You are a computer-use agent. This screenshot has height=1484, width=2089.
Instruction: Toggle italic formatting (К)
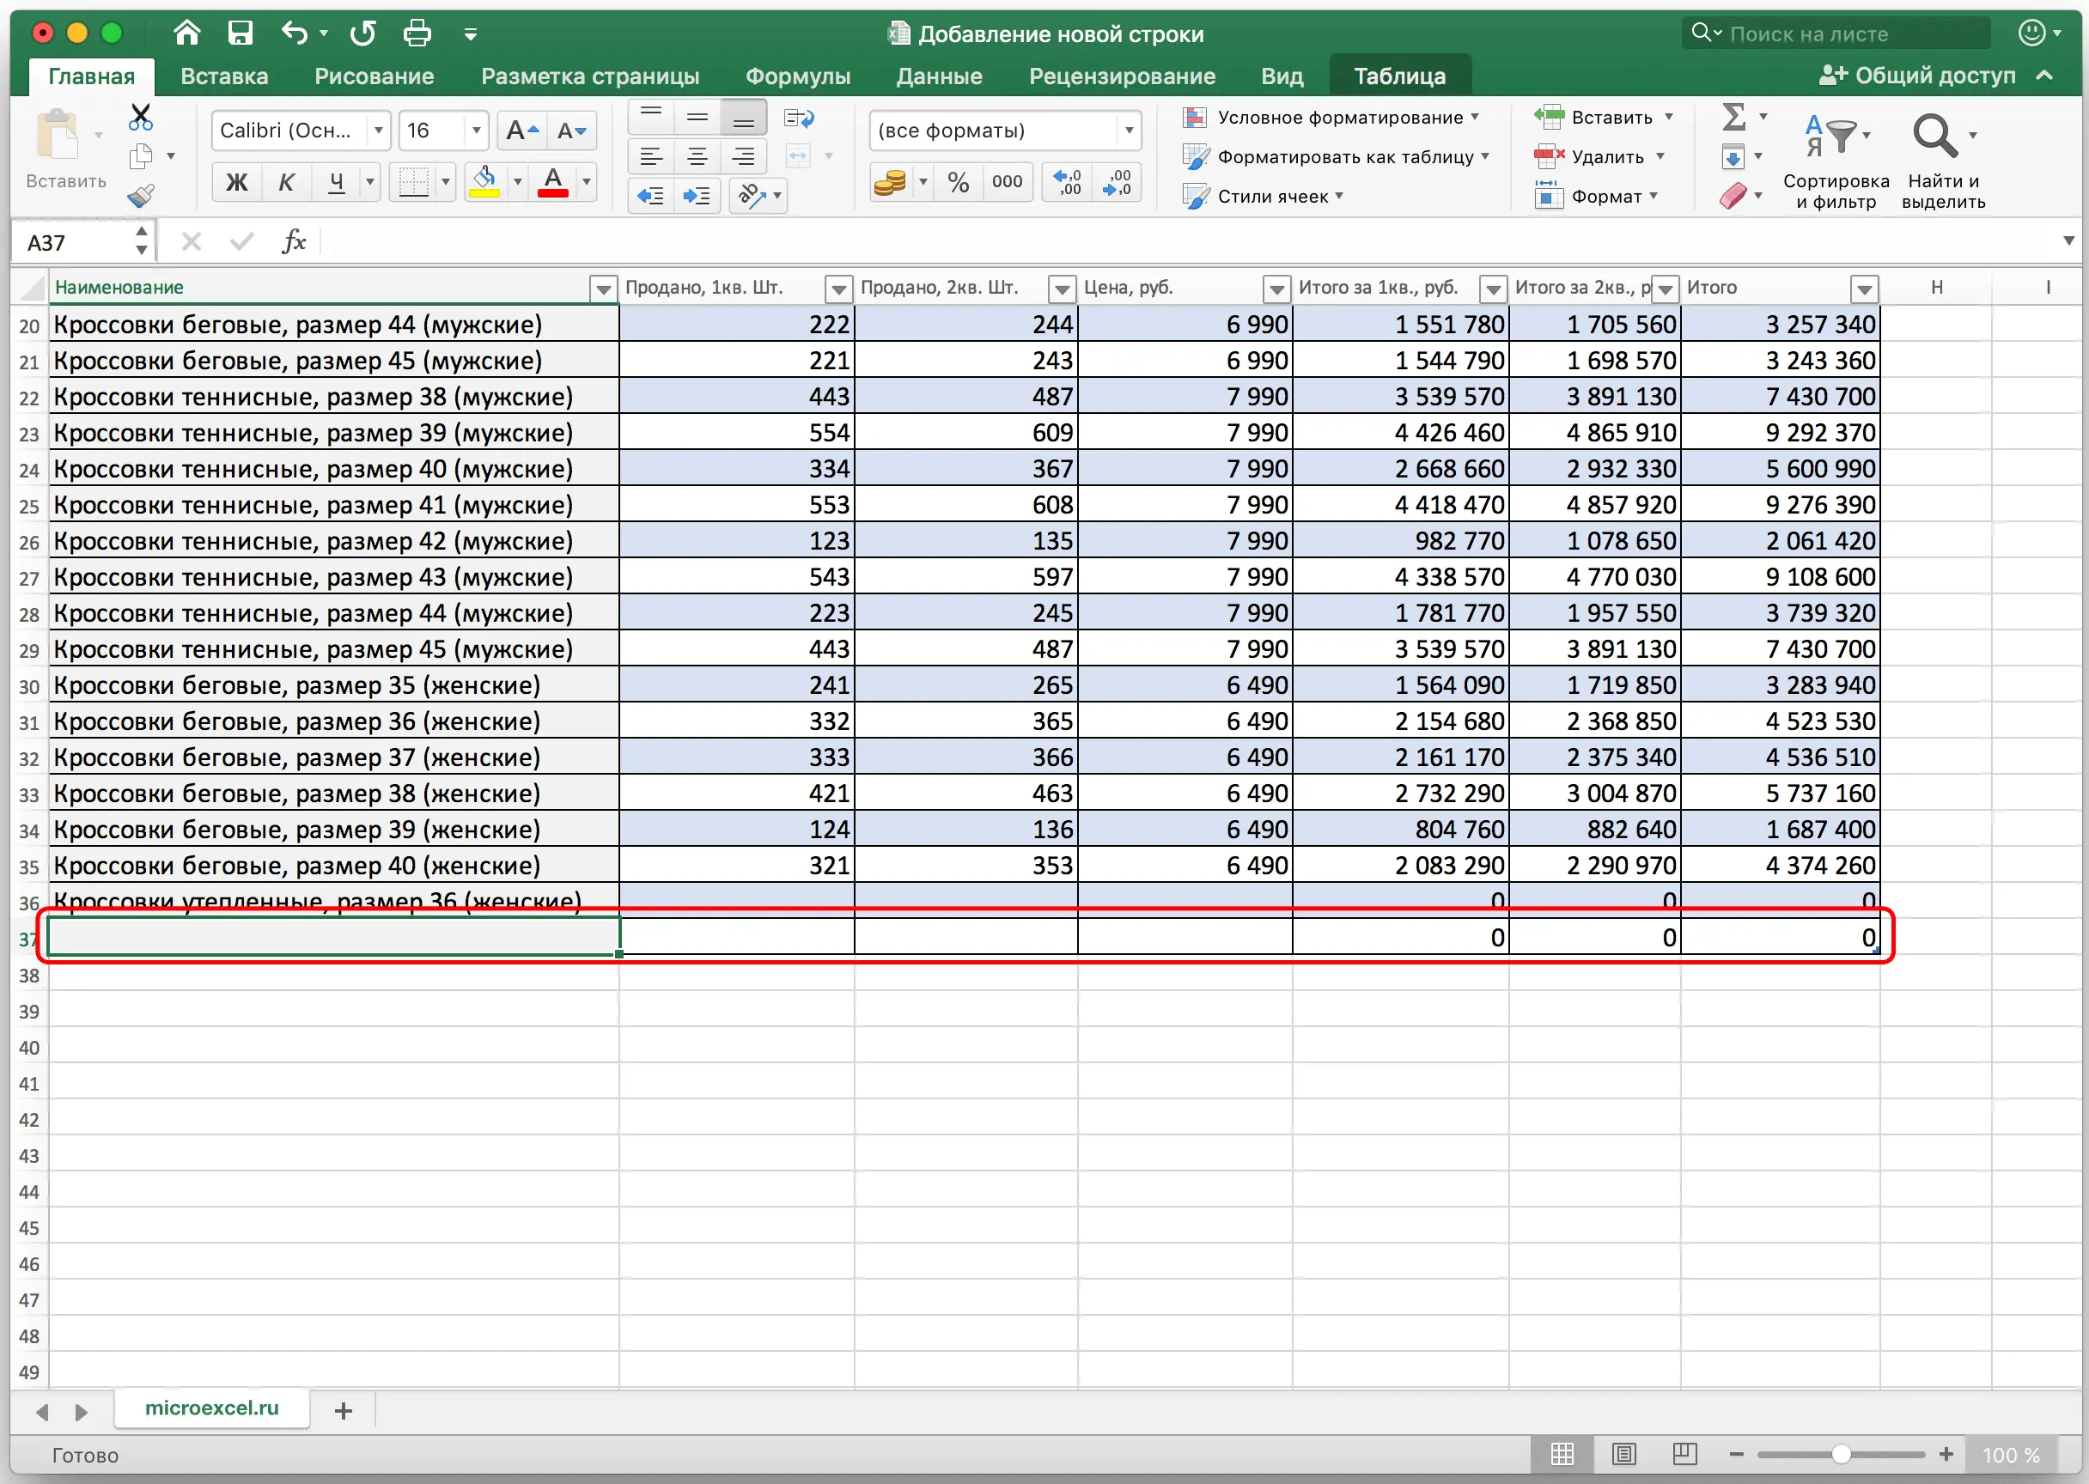286,182
